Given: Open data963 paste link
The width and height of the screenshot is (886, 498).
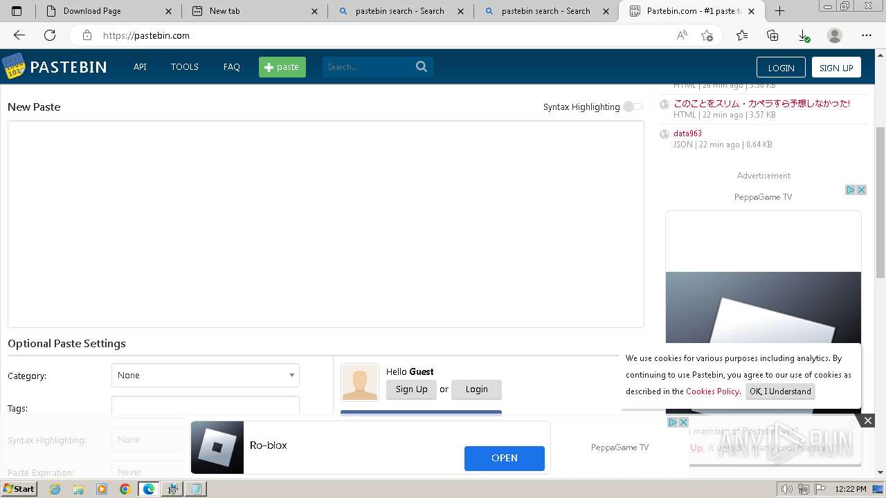Looking at the screenshot, I should click(x=687, y=133).
